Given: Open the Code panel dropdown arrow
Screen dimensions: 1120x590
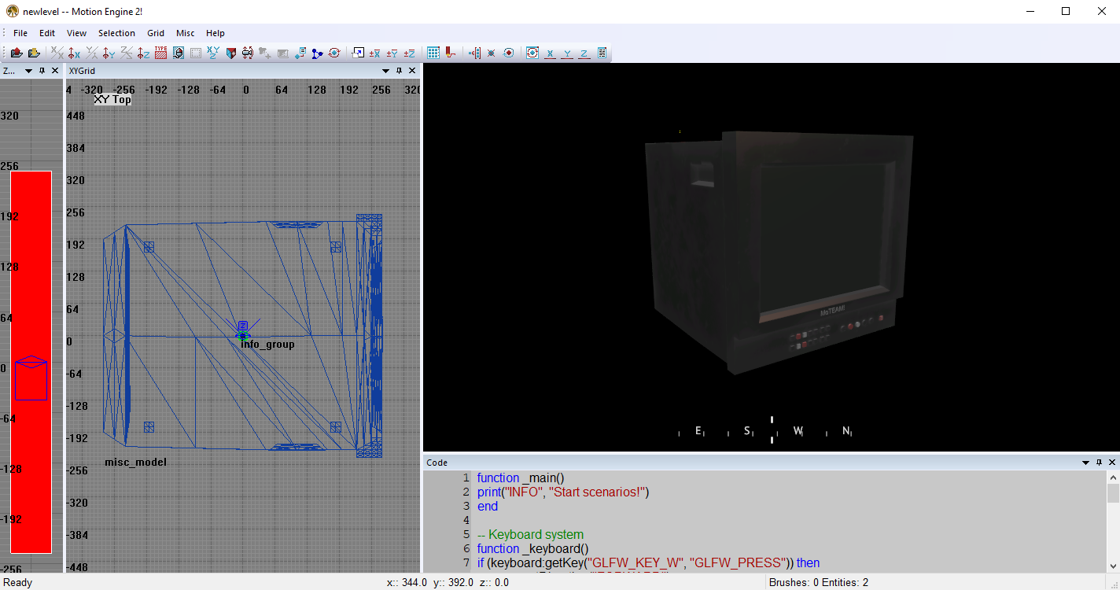Looking at the screenshot, I should pyautogui.click(x=1084, y=463).
